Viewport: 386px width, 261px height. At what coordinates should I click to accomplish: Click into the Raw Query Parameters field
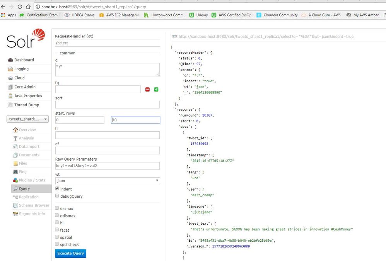[107, 166]
